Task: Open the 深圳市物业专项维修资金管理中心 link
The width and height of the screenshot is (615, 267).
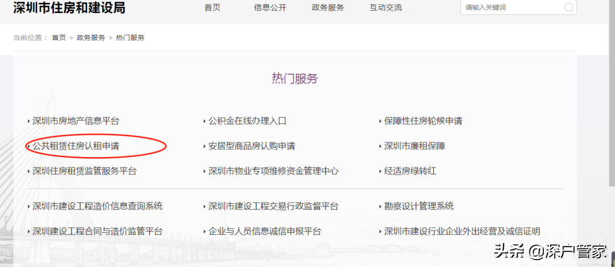Action: [x=273, y=171]
